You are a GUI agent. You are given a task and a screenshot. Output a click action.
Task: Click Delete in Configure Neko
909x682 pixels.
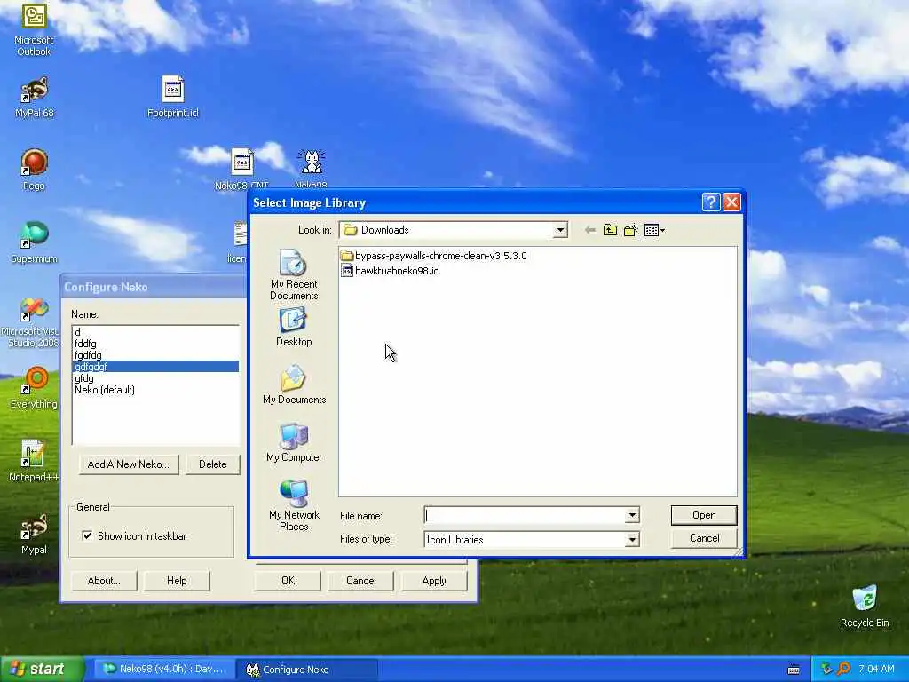point(213,464)
